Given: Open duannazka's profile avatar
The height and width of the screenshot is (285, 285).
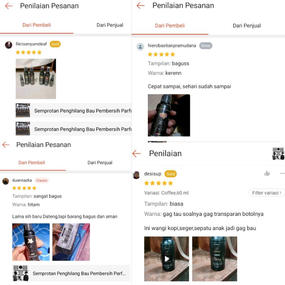Looking at the screenshot, I should (x=6, y=181).
